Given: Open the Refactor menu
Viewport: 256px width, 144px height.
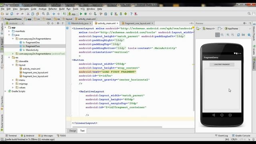Looking at the screenshot, I should coord(52,9).
